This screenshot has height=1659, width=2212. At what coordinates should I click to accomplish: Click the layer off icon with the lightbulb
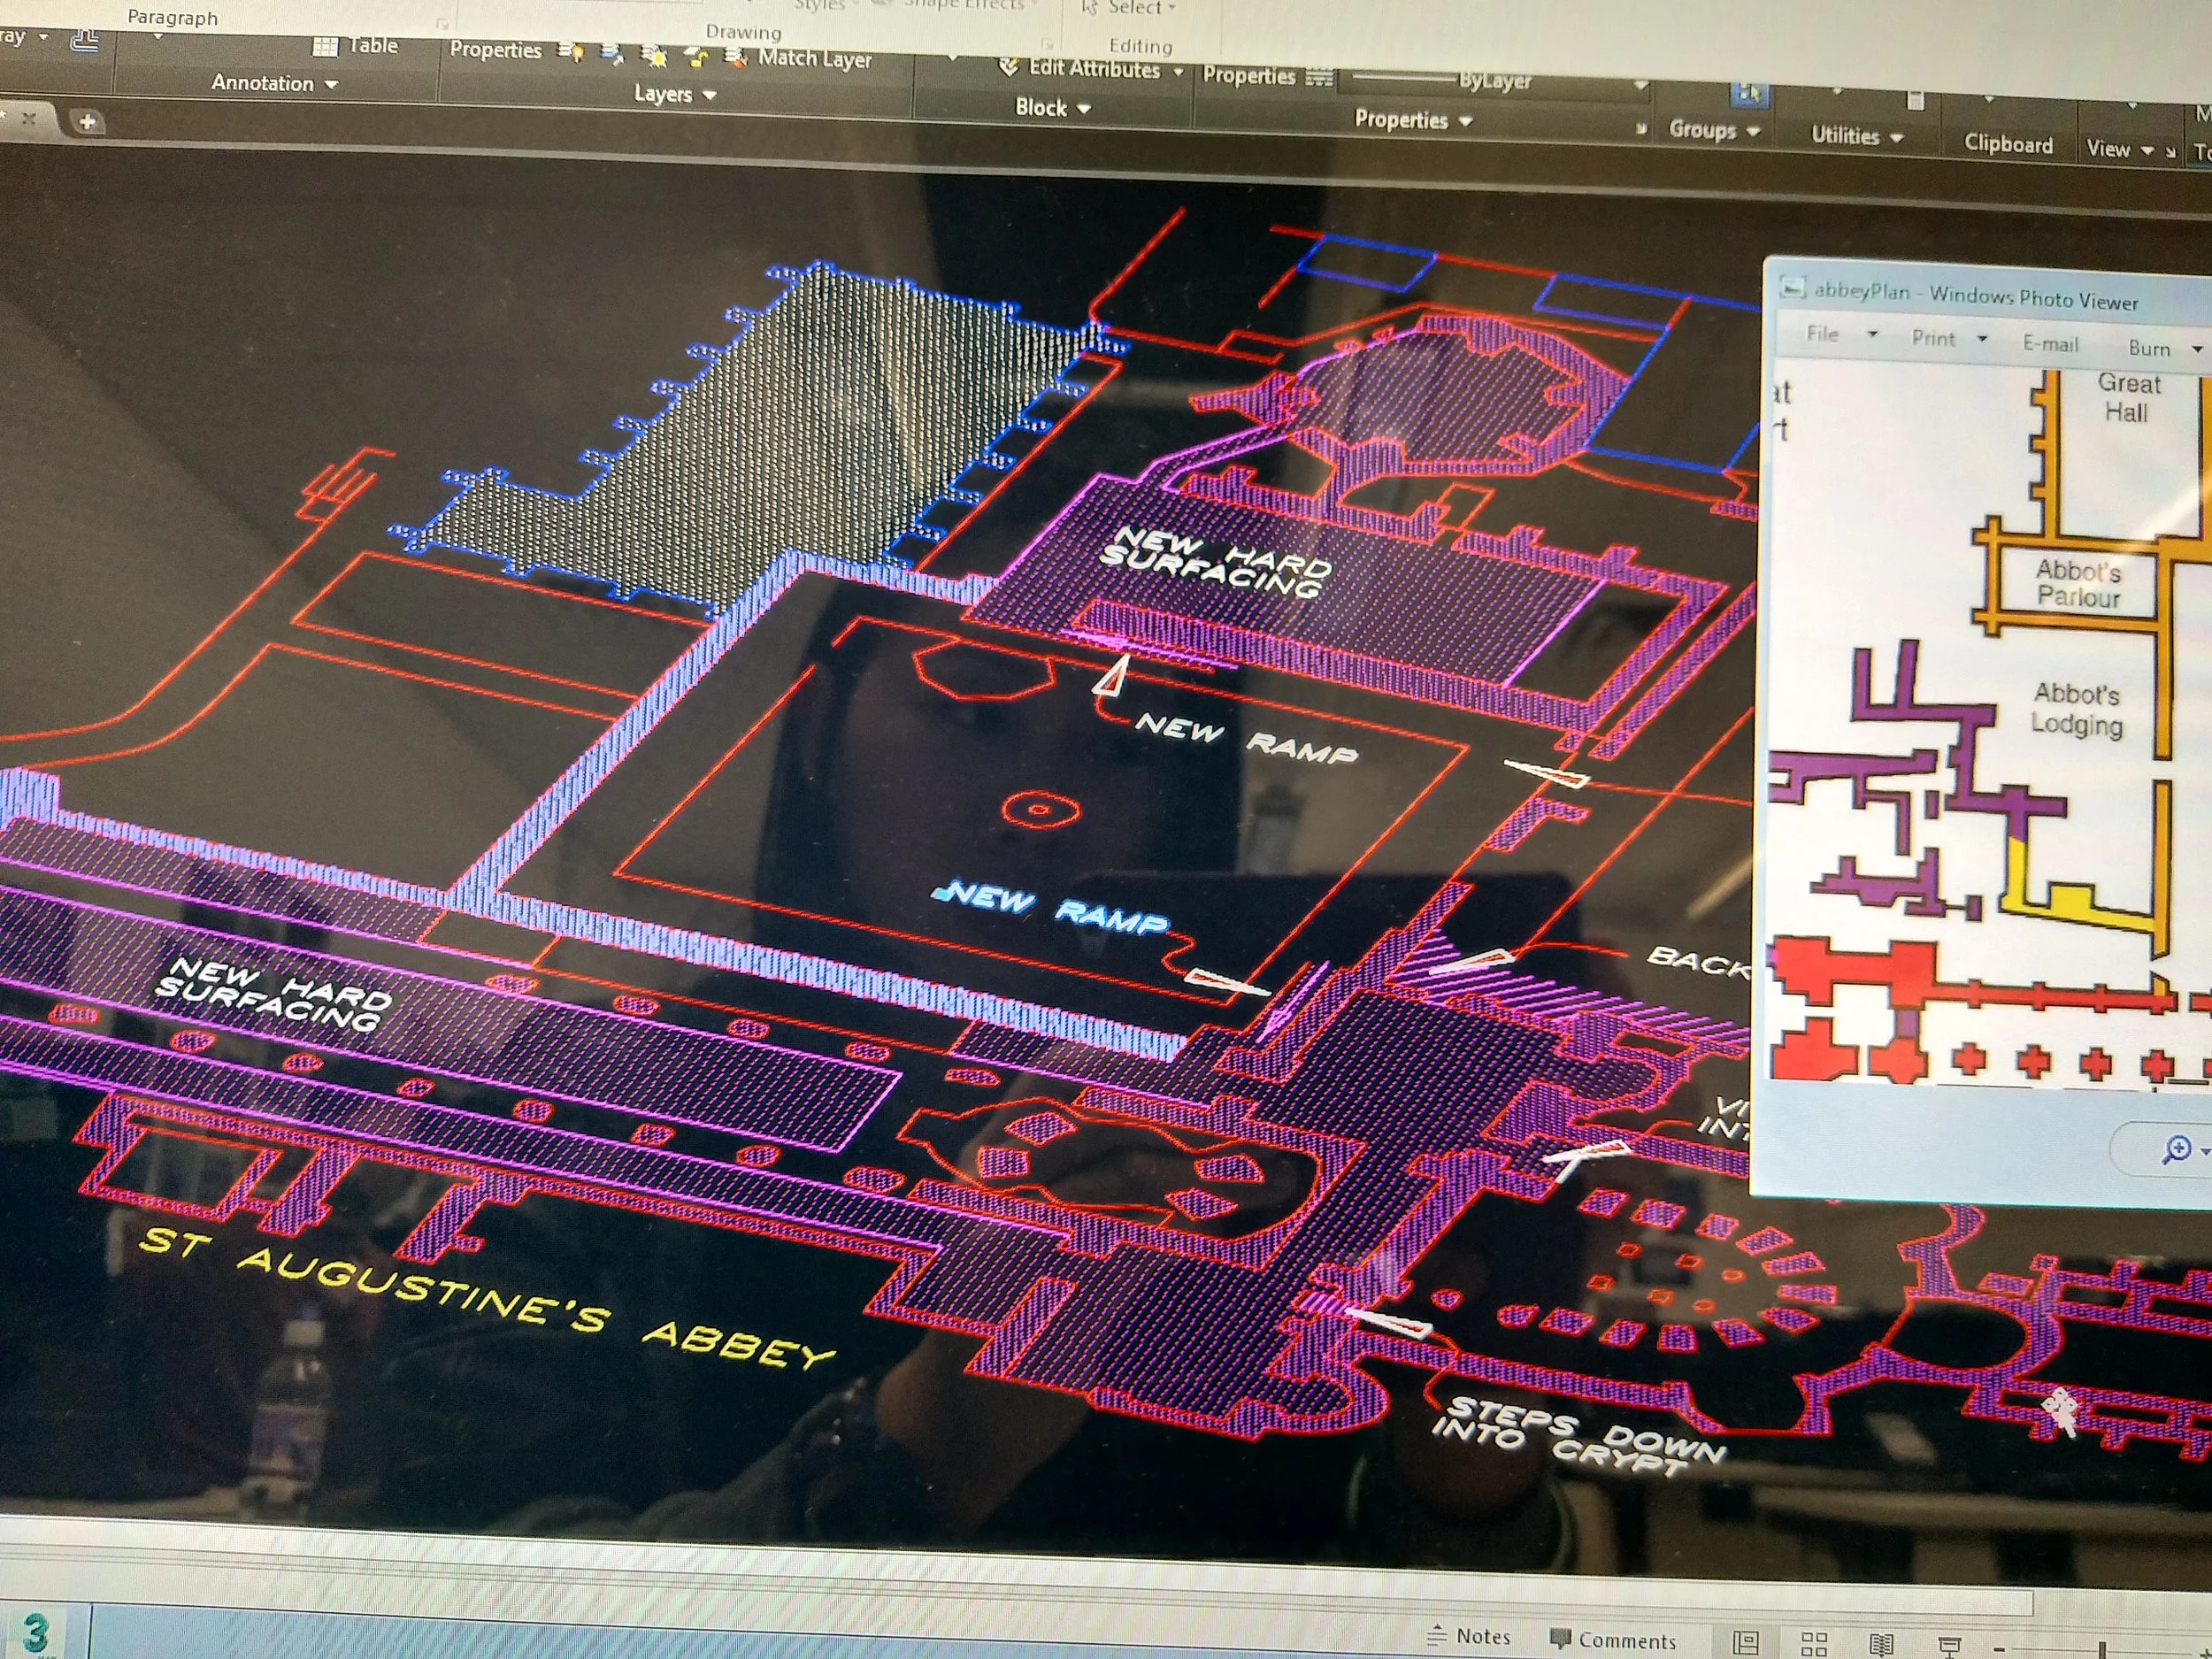572,51
